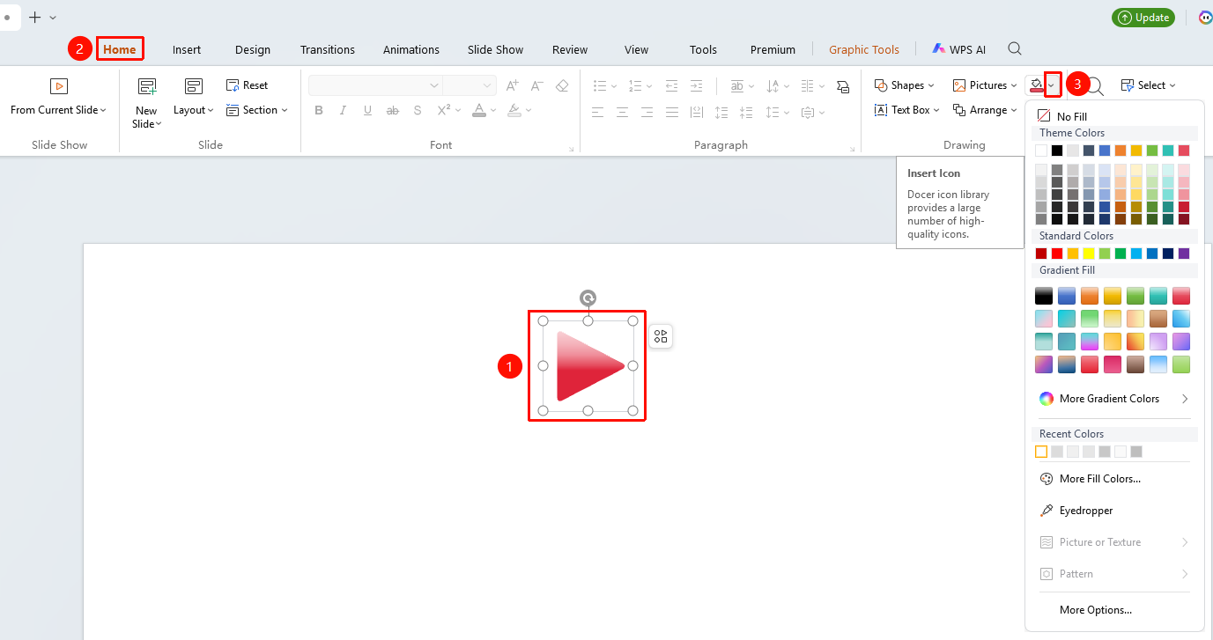The image size is (1213, 640).
Task: Go to the Transitions tab
Action: (328, 49)
